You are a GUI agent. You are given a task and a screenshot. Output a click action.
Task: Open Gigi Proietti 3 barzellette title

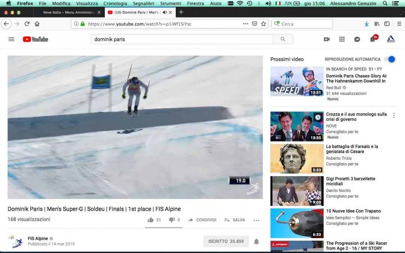coord(351,181)
